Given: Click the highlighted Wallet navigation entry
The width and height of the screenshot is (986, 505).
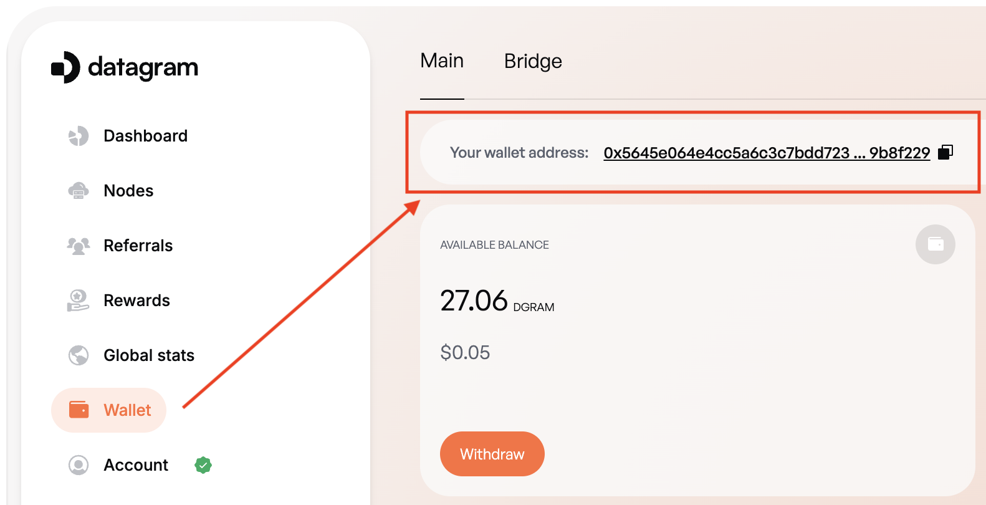Looking at the screenshot, I should point(127,410).
